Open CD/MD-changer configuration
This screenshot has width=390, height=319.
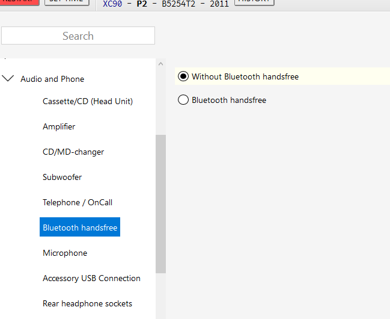point(73,152)
